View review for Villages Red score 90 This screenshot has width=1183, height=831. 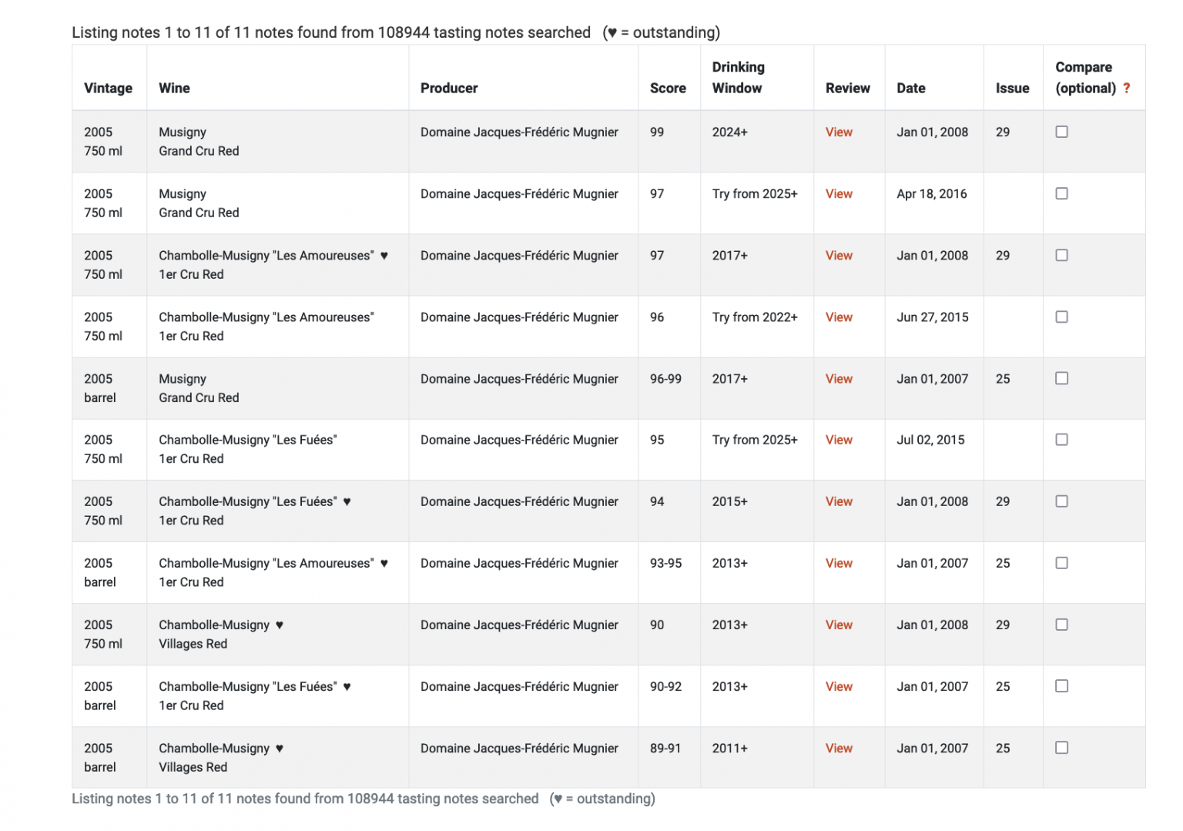[x=839, y=625]
